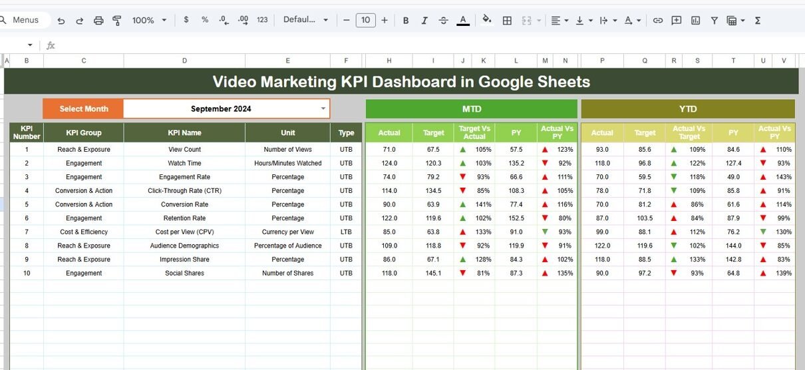805x370 pixels.
Task: Toggle bold formatting
Action: tap(406, 21)
